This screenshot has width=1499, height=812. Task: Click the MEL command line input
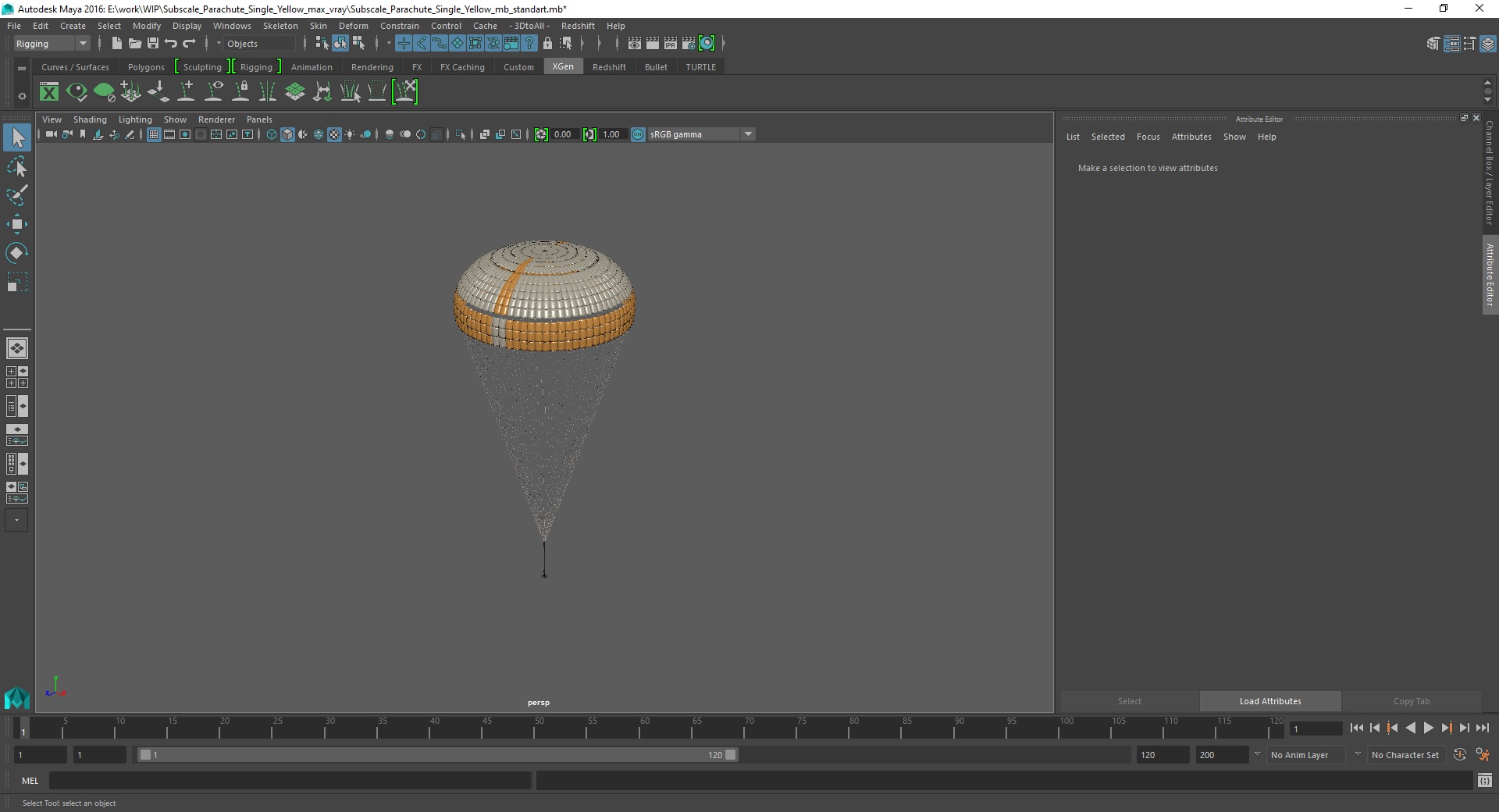(290, 780)
